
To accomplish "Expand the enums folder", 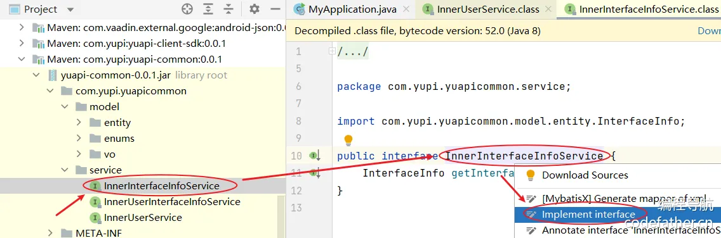I will 79,138.
